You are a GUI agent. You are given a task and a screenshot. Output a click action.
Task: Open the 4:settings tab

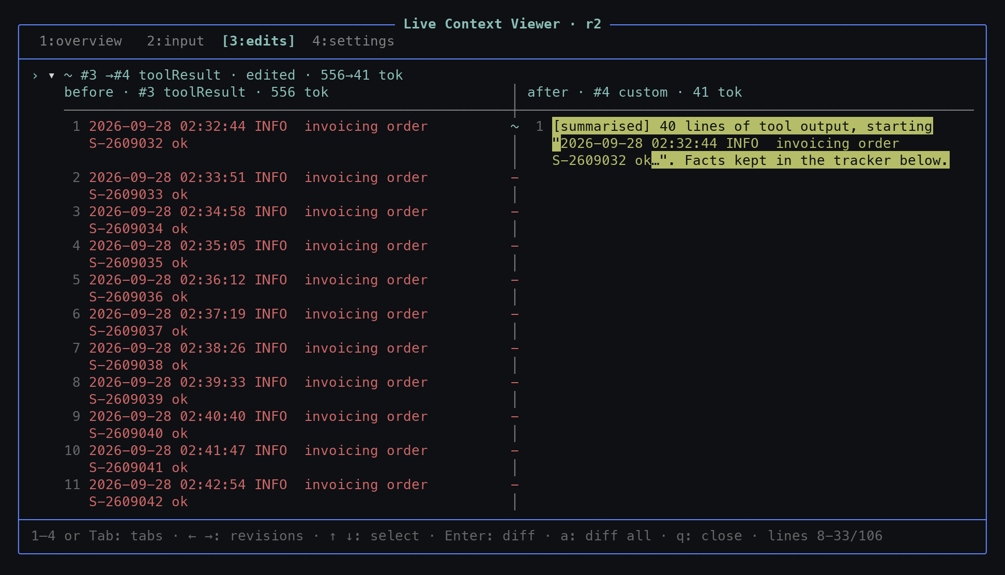click(353, 41)
